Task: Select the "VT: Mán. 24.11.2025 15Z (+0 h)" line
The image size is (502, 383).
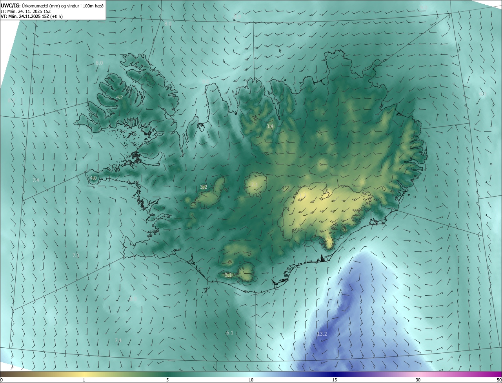Action: pos(32,16)
